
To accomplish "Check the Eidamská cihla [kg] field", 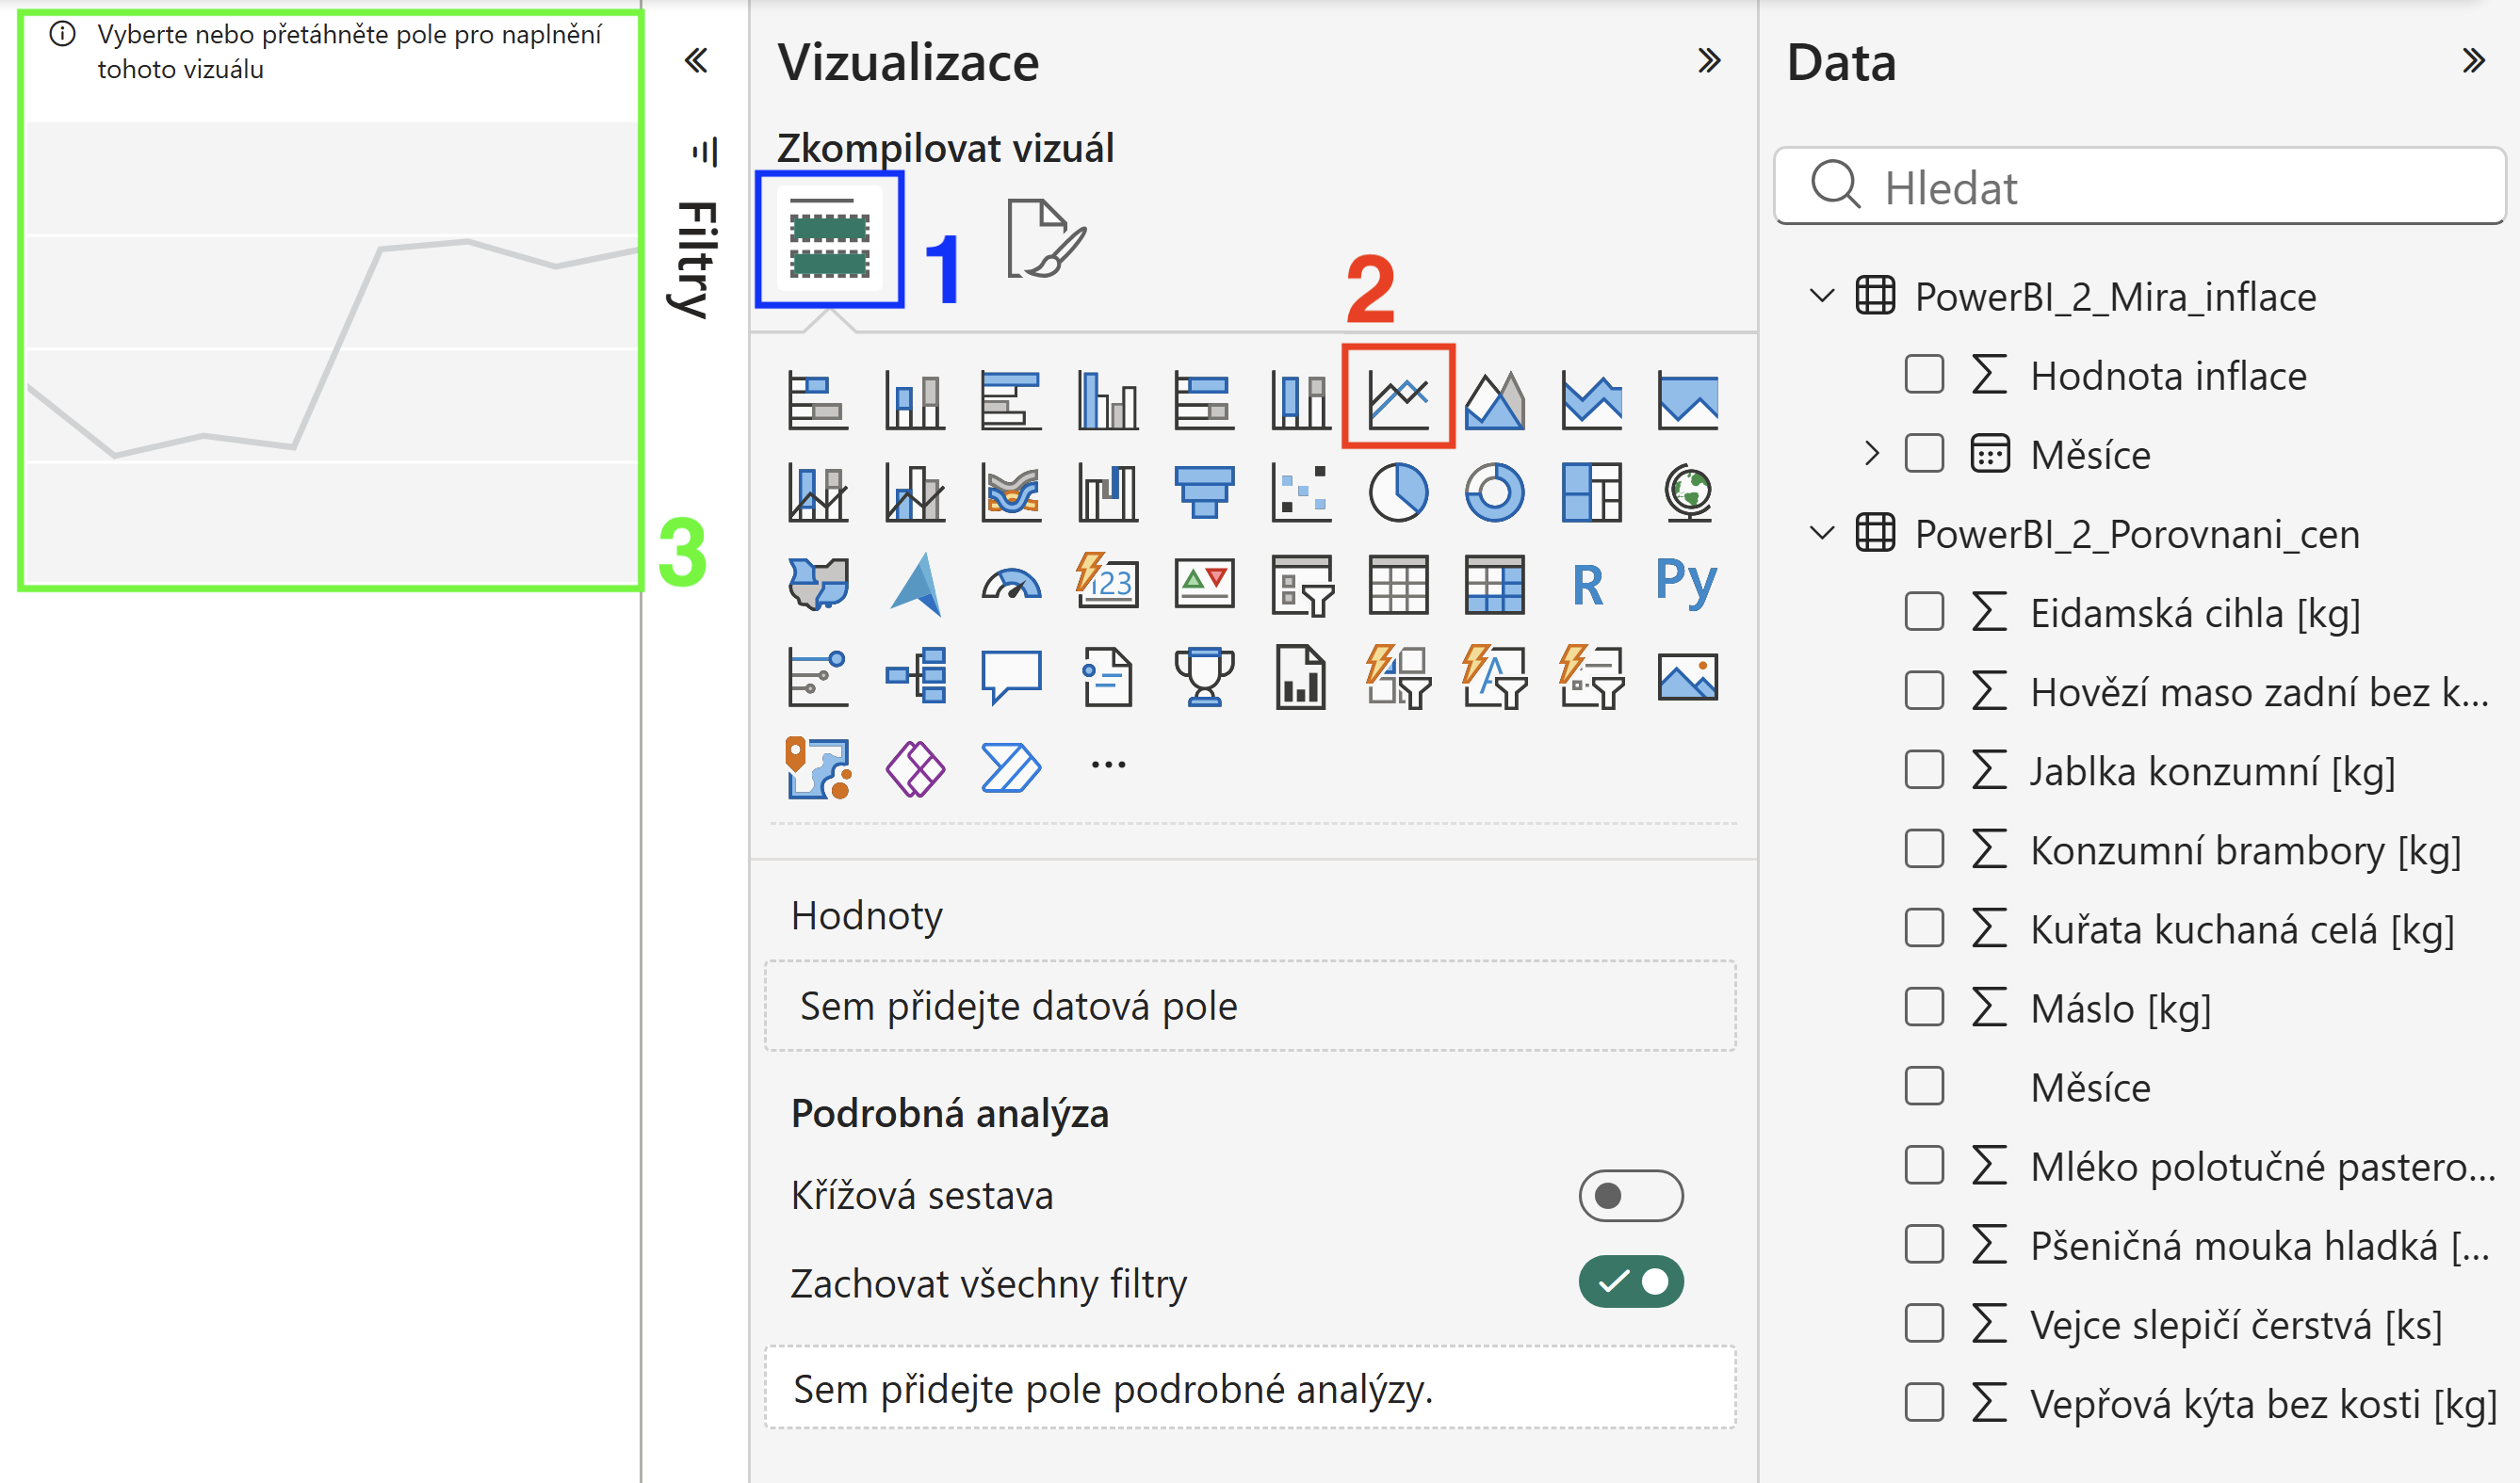I will 1923,612.
